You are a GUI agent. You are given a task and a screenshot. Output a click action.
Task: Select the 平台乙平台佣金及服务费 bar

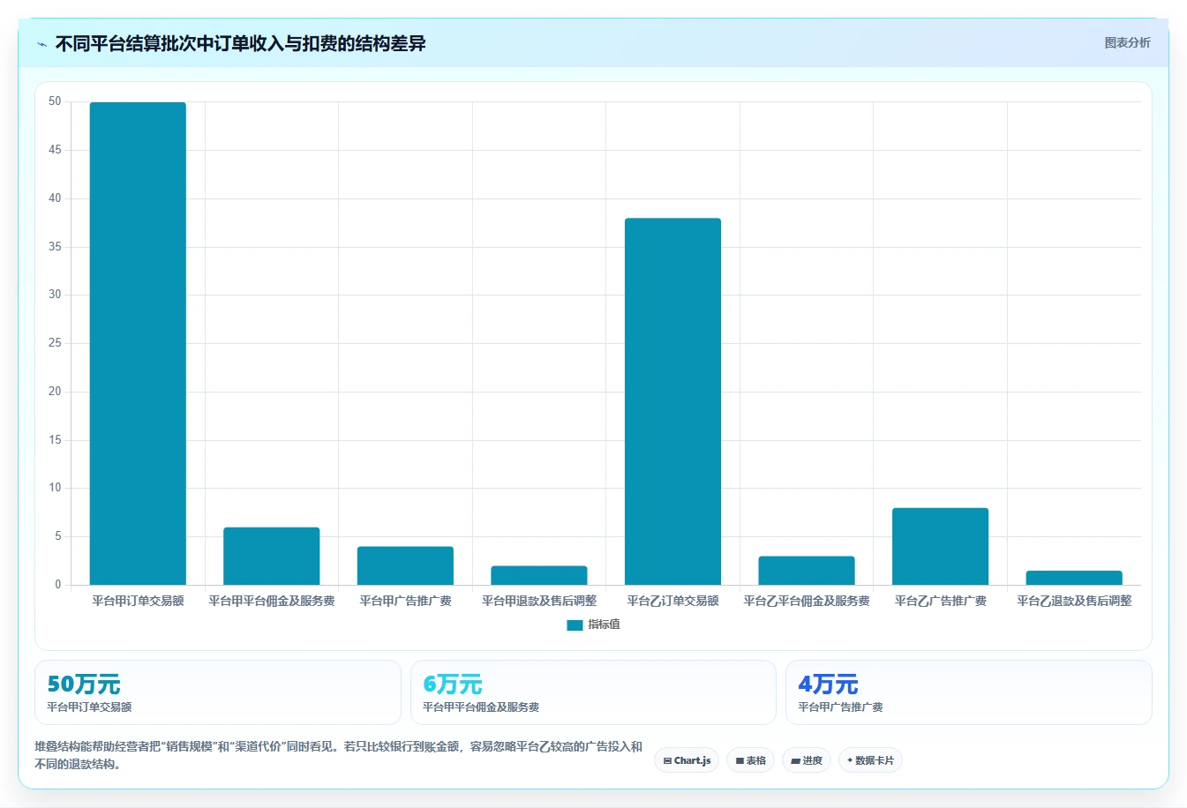coord(807,571)
